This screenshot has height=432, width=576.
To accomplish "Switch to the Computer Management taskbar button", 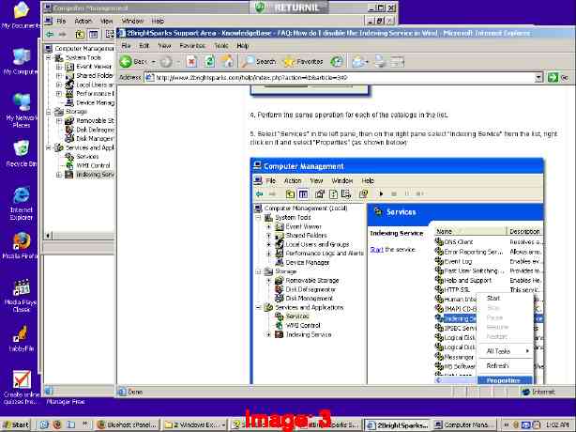I will coord(462,424).
